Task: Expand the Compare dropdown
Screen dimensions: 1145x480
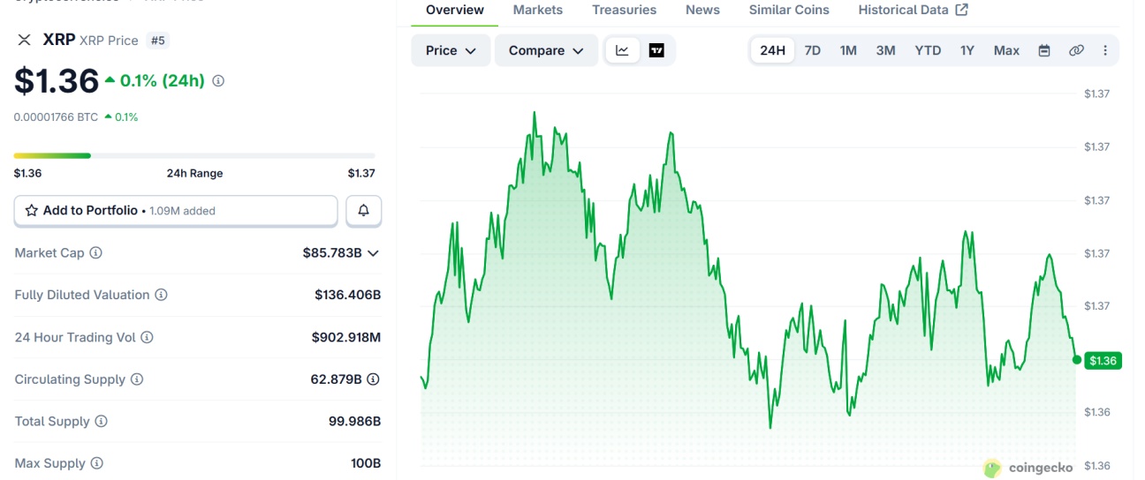Action: 546,50
